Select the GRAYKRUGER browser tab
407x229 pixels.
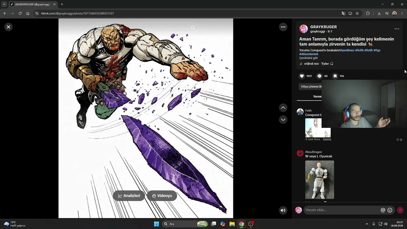(33, 4)
